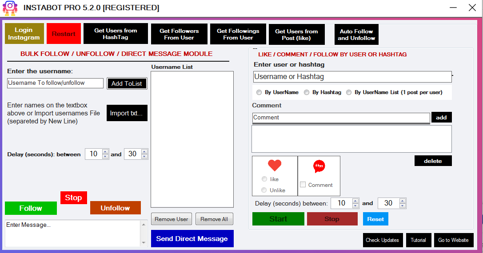Screen dimensions: 483x253
Task: Decrease the left minimum delay value 10
Action: (105, 156)
